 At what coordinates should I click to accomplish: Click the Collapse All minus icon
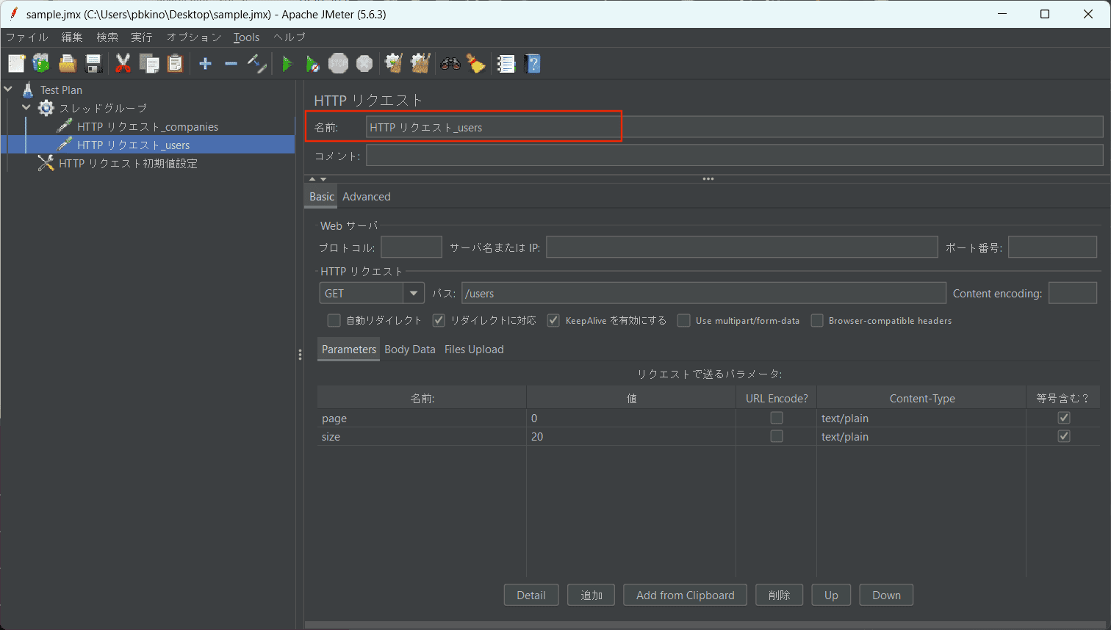pyautogui.click(x=231, y=64)
